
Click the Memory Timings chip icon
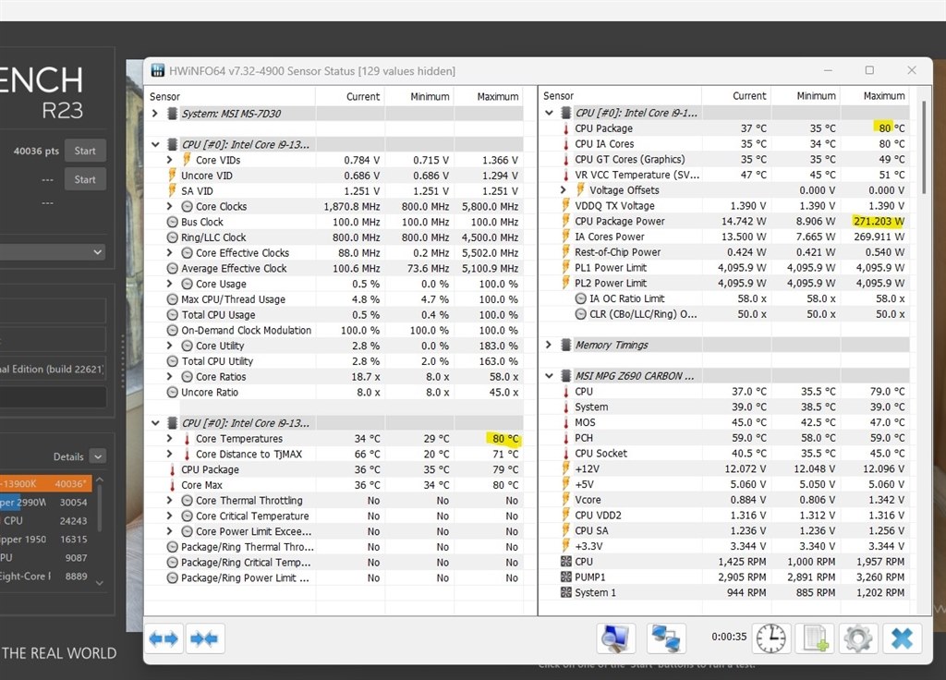click(x=566, y=345)
